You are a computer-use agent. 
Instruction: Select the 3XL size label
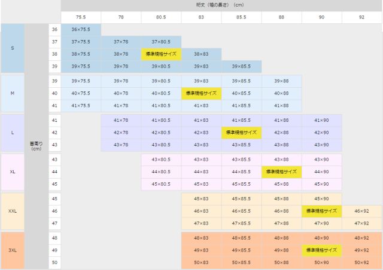coord(13,250)
